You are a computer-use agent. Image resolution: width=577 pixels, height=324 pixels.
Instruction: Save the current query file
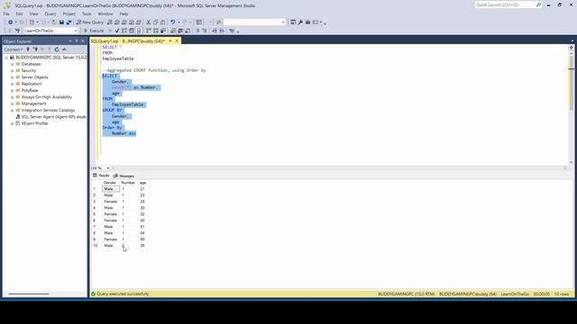click(61, 22)
